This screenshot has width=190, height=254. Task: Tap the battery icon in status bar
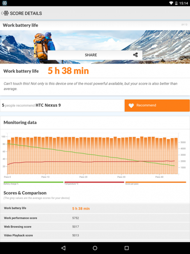click(176, 3)
